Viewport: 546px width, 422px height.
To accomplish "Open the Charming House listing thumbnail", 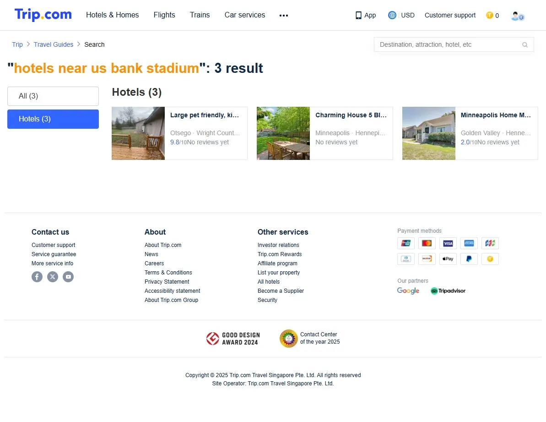I will click(x=283, y=133).
